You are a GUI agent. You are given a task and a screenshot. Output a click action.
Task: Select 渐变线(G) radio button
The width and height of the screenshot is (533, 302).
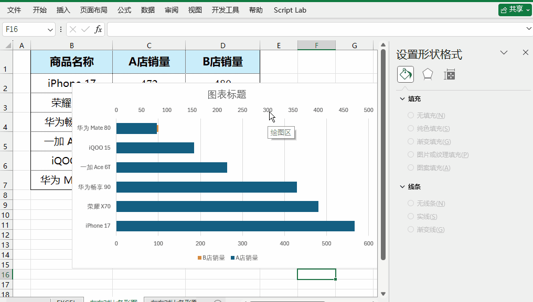tap(411, 229)
